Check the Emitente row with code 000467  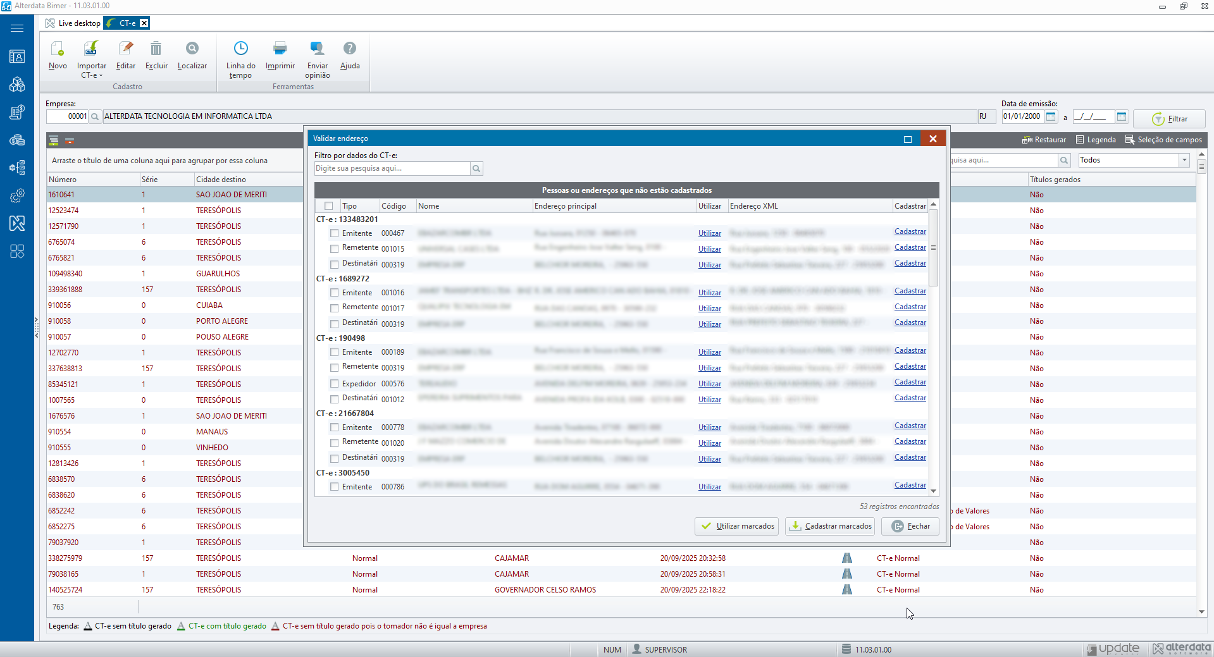(334, 233)
